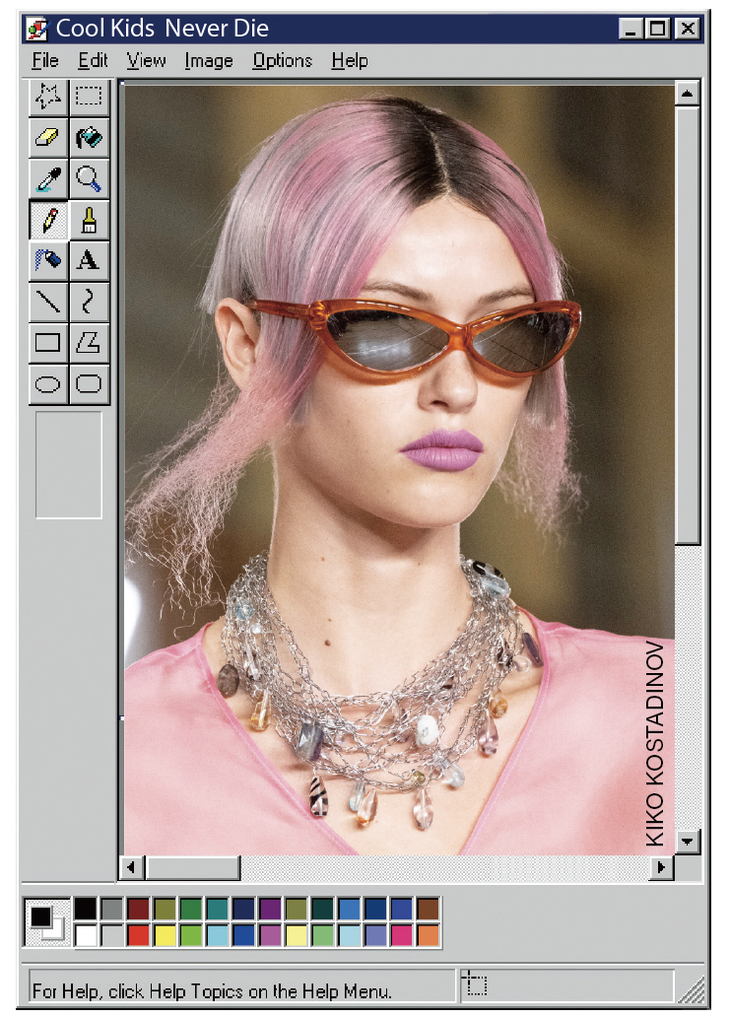This screenshot has height=1018, width=729.
Task: Choose the Fill With Color bucket
Action: pyautogui.click(x=90, y=137)
